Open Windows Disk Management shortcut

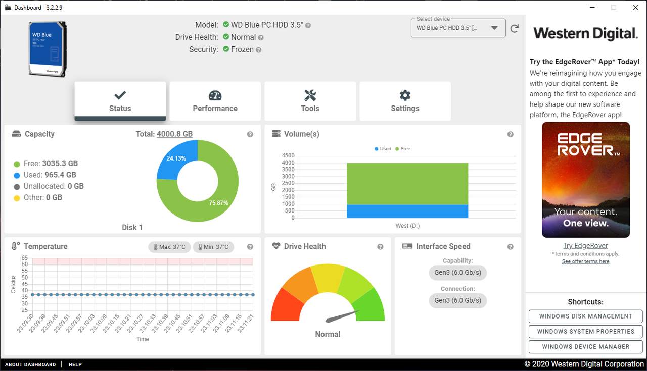[x=585, y=316]
